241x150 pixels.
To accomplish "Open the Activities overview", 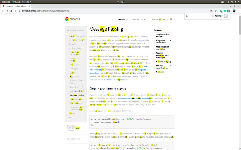I will [x=6, y=2].
